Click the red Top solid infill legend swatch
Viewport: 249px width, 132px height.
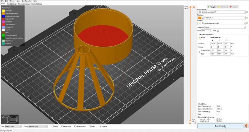point(3,24)
